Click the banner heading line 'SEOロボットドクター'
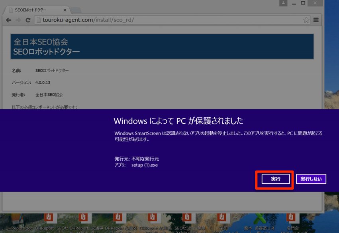Image resolution: width=339 pixels, height=233 pixels. click(x=47, y=52)
